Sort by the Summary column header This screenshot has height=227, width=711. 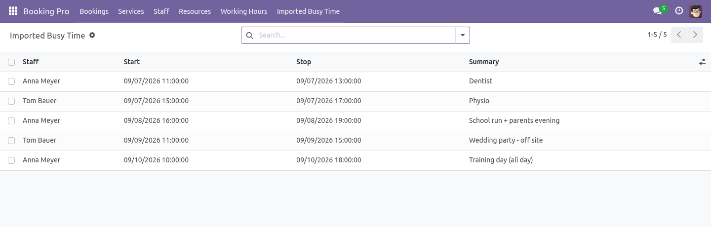[484, 62]
